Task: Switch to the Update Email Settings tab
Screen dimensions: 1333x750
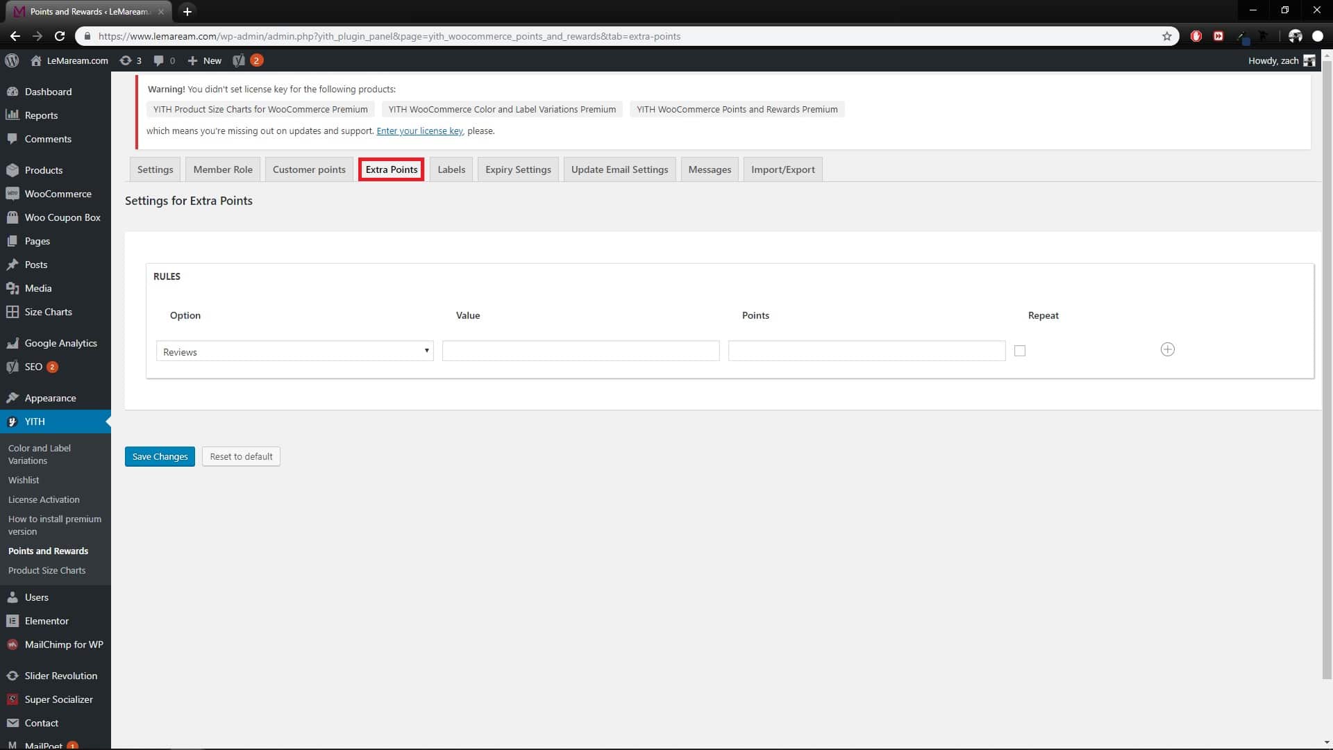Action: [x=619, y=169]
